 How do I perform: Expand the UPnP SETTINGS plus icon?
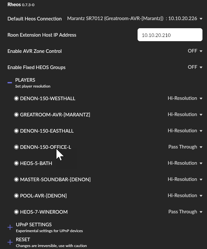pos(10,227)
